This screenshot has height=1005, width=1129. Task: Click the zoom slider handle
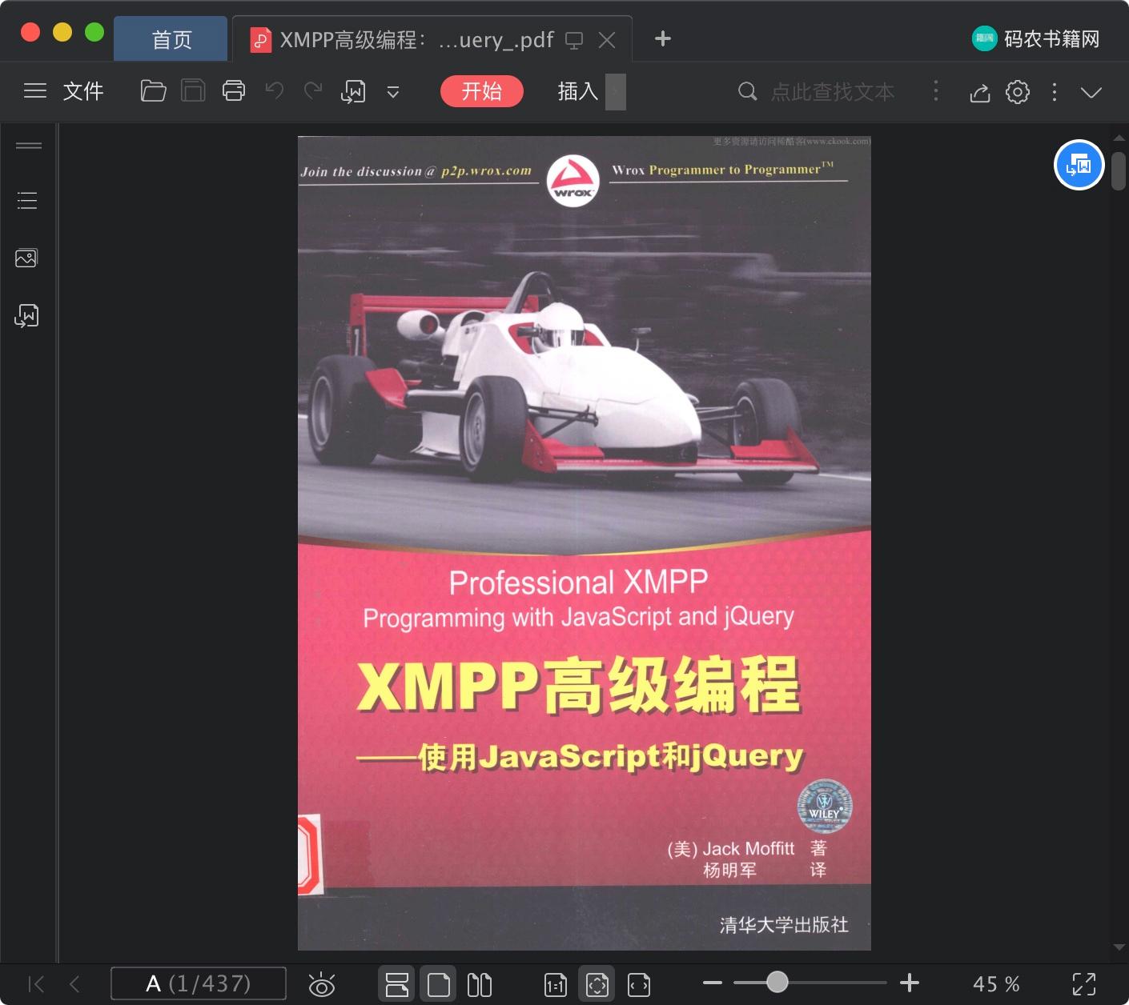coord(777,982)
